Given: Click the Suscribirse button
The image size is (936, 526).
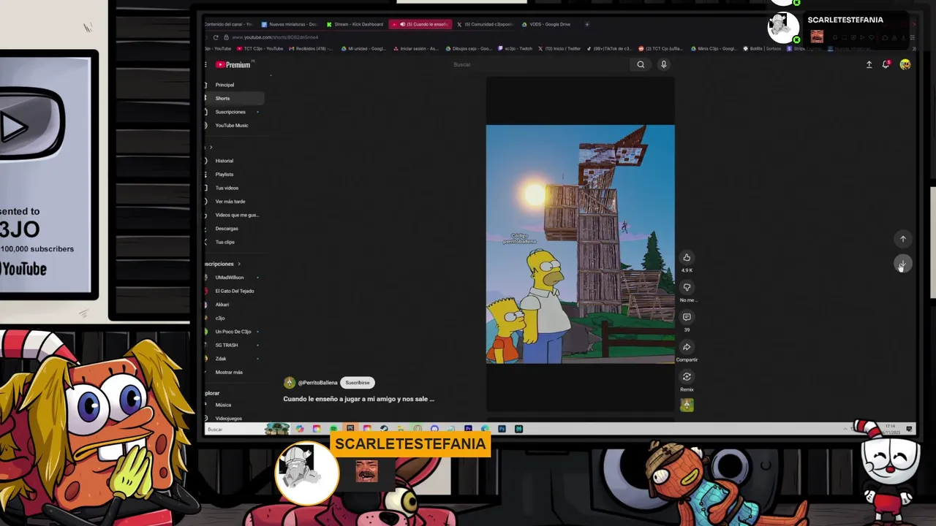Looking at the screenshot, I should [358, 383].
